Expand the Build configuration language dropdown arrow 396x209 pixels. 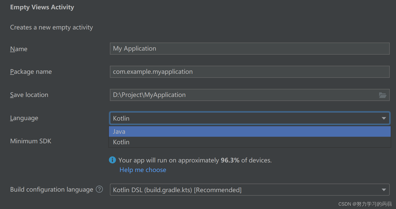tap(384, 190)
